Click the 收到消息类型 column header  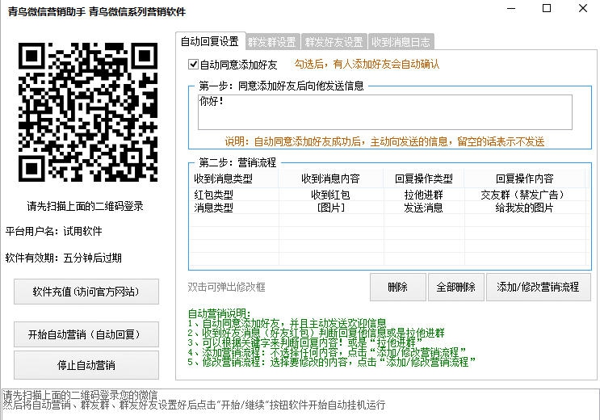234,178
